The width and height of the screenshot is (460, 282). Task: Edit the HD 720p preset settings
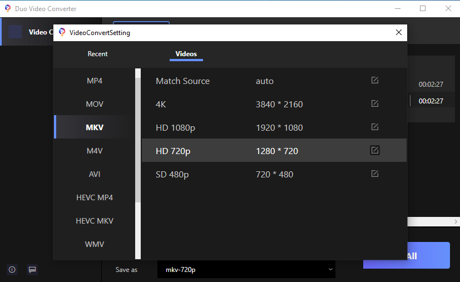point(375,150)
